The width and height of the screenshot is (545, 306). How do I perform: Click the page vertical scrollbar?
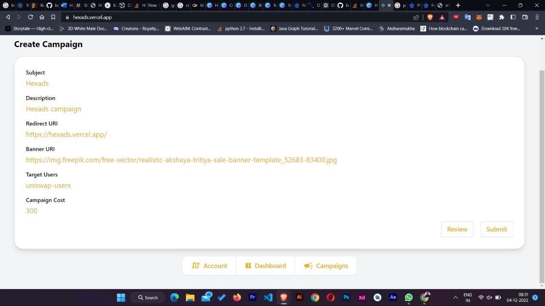(x=542, y=176)
